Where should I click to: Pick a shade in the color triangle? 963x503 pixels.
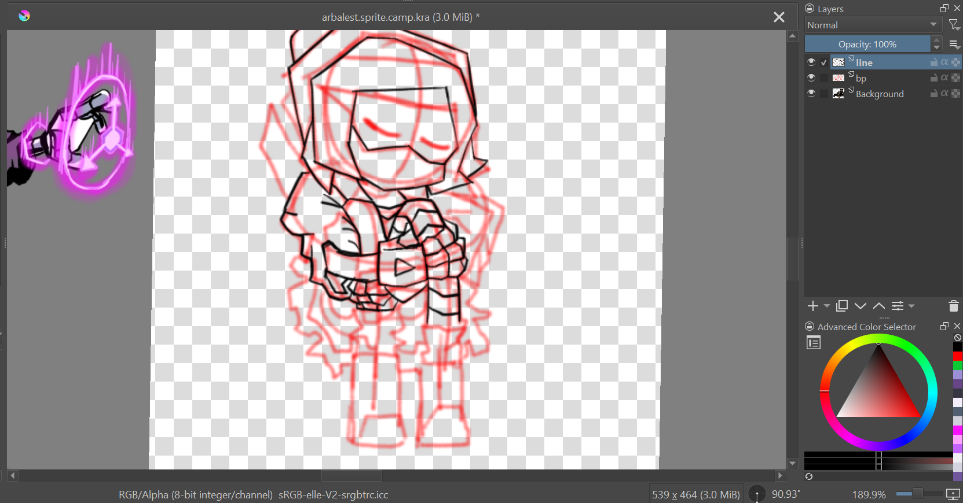pyautogui.click(x=879, y=393)
